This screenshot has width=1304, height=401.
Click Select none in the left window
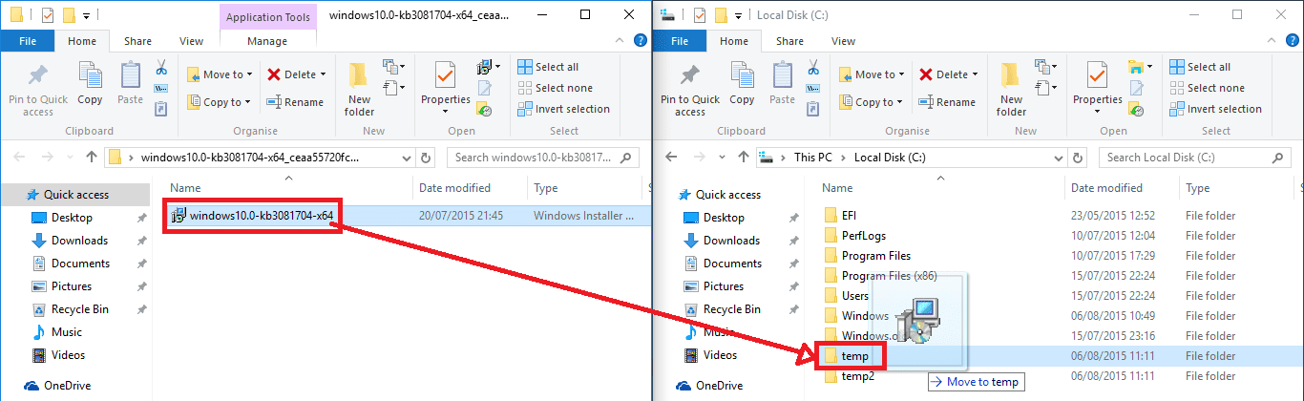click(559, 88)
